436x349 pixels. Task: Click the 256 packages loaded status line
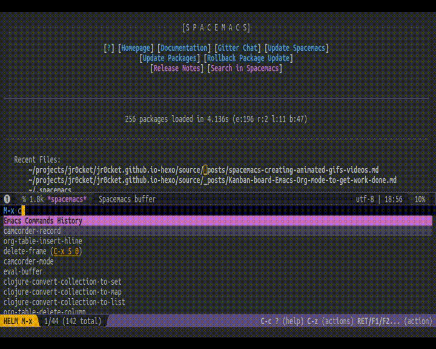click(216, 119)
